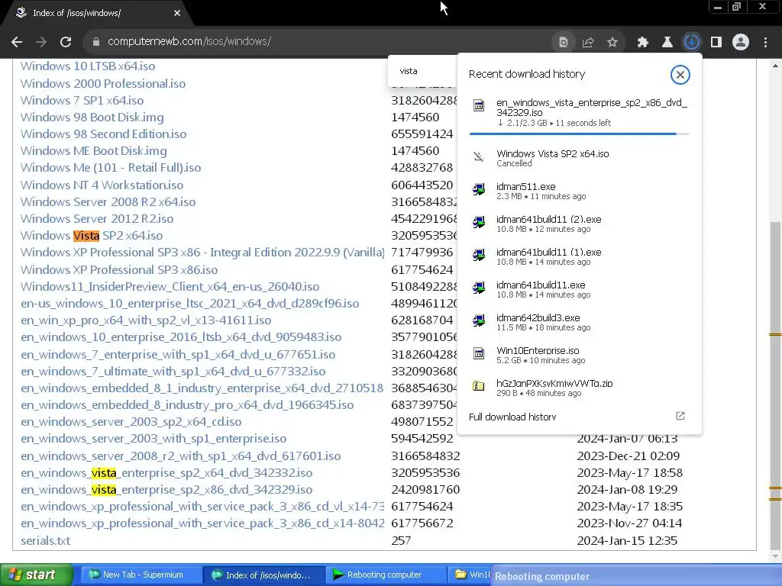The width and height of the screenshot is (782, 586).
Task: Open the side panel icon
Action: [x=716, y=43]
